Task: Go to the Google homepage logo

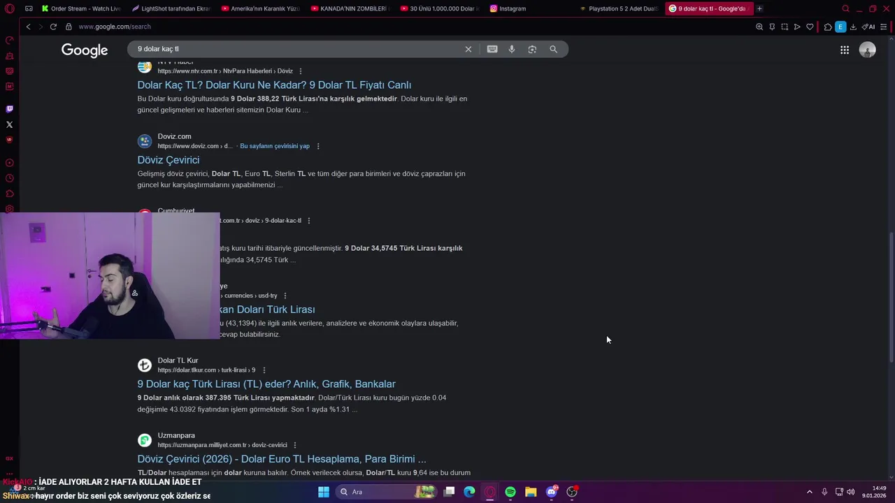Action: click(x=85, y=50)
